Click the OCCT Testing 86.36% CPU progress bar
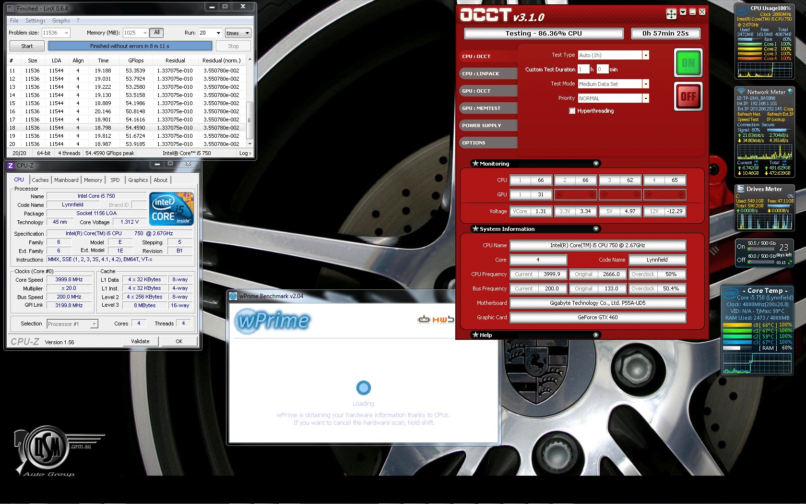 pos(544,34)
